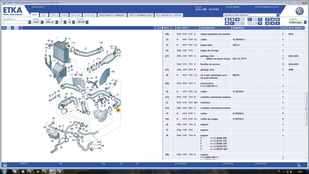
Task: Click the shopping cart icon in the toolbar
Action: coord(260,23)
